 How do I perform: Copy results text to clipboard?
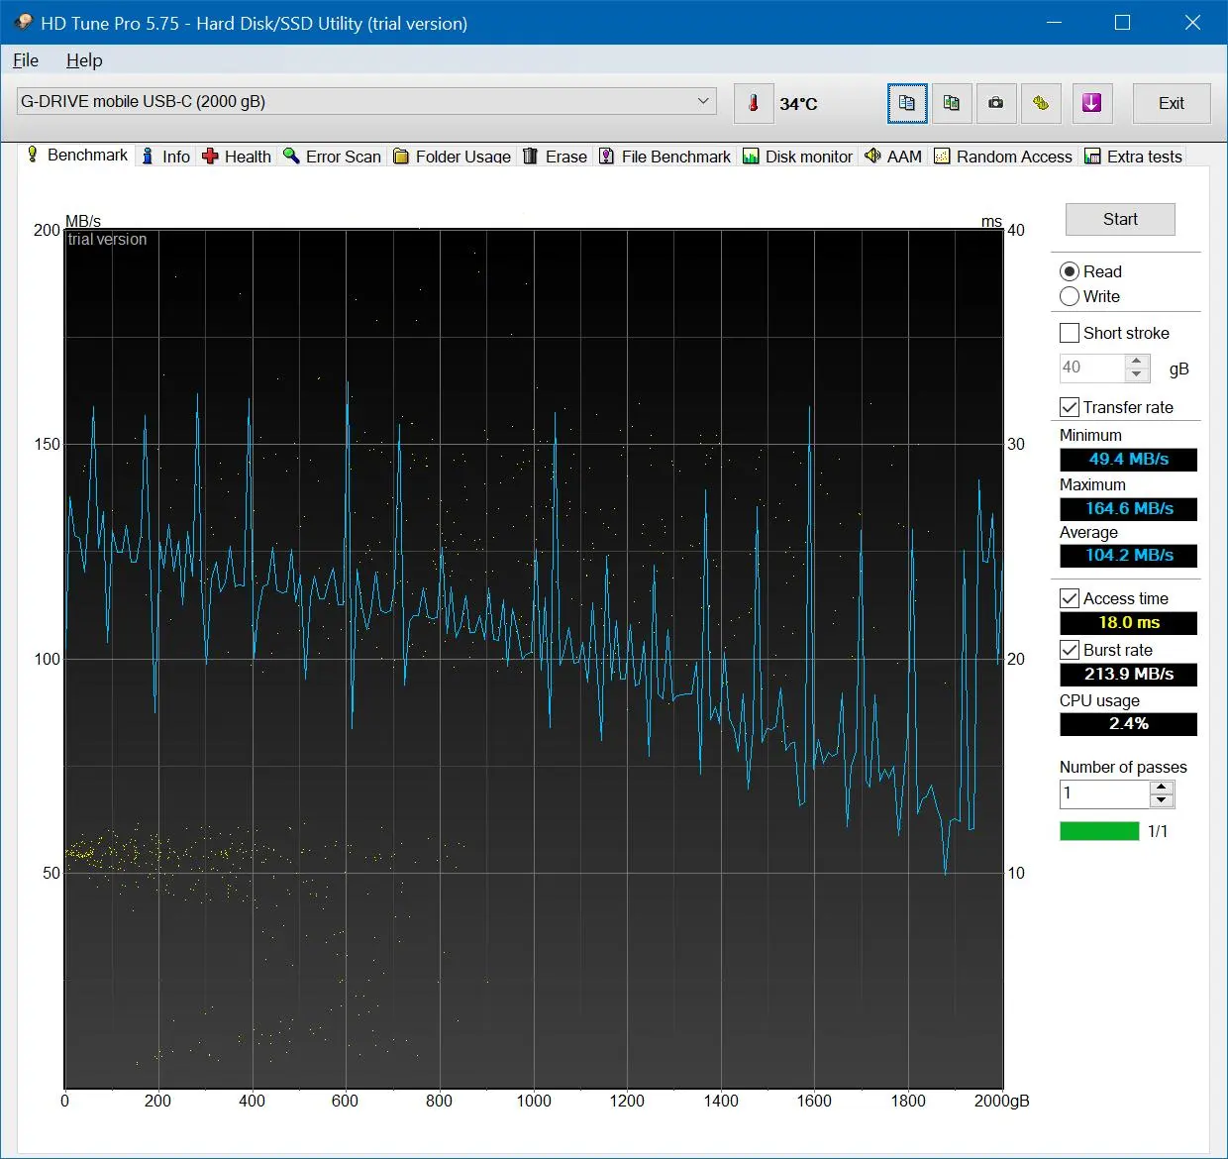pos(907,103)
